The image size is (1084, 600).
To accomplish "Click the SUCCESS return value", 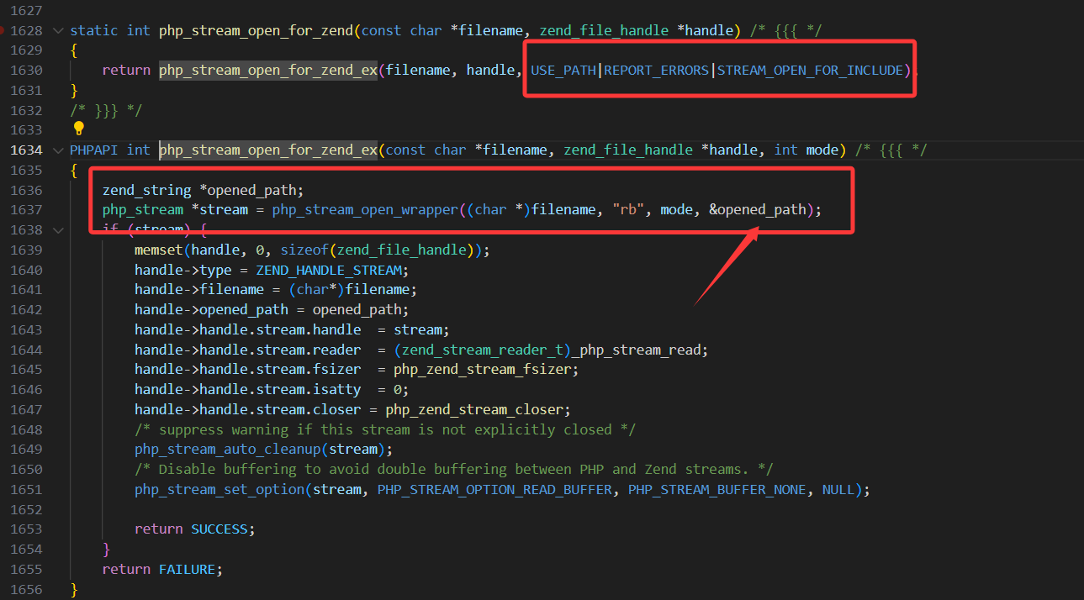I will tap(219, 529).
